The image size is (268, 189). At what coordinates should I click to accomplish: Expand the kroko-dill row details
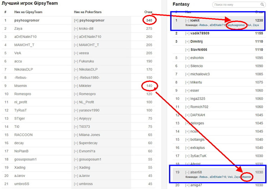(76, 29)
